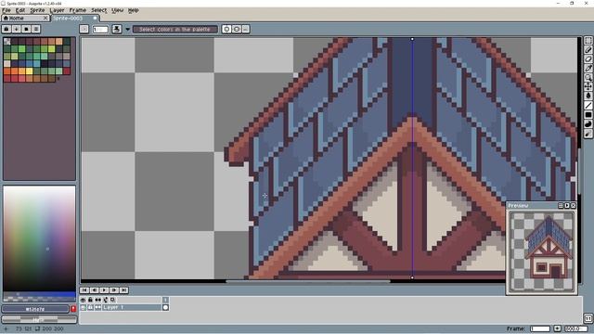Select the filled Rectangle tool
This screenshot has width=594, height=334.
(x=588, y=115)
